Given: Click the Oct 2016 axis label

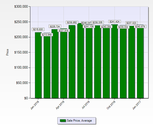Looking at the screenshot, I should pos(111,105).
